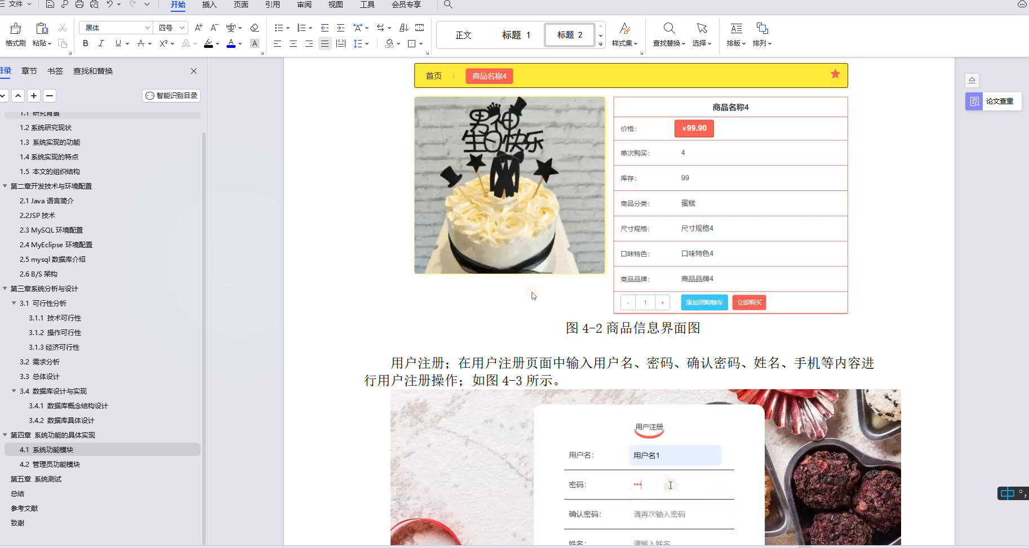The image size is (1029, 548).
Task: Open the 书签 panel tab
Action: 55,71
